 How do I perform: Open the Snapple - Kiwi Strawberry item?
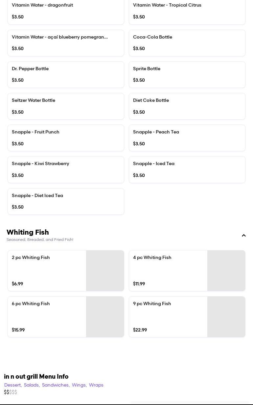click(66, 169)
